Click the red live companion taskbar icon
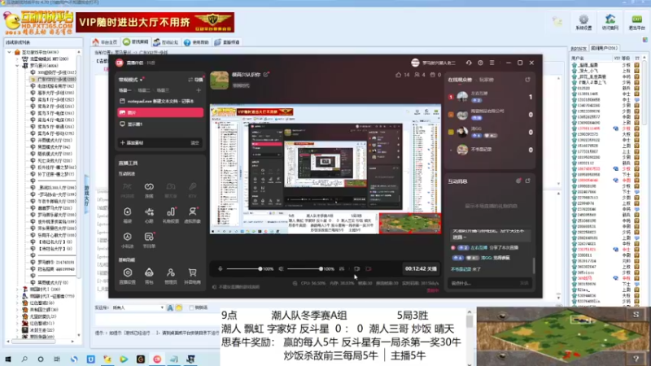 coord(157,359)
